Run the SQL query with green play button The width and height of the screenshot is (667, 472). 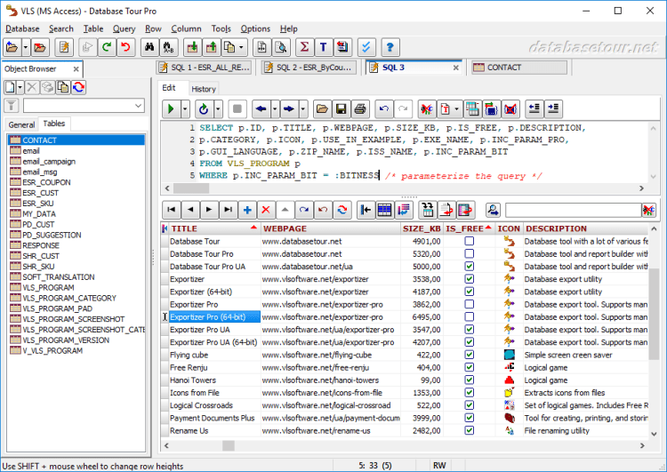[170, 109]
